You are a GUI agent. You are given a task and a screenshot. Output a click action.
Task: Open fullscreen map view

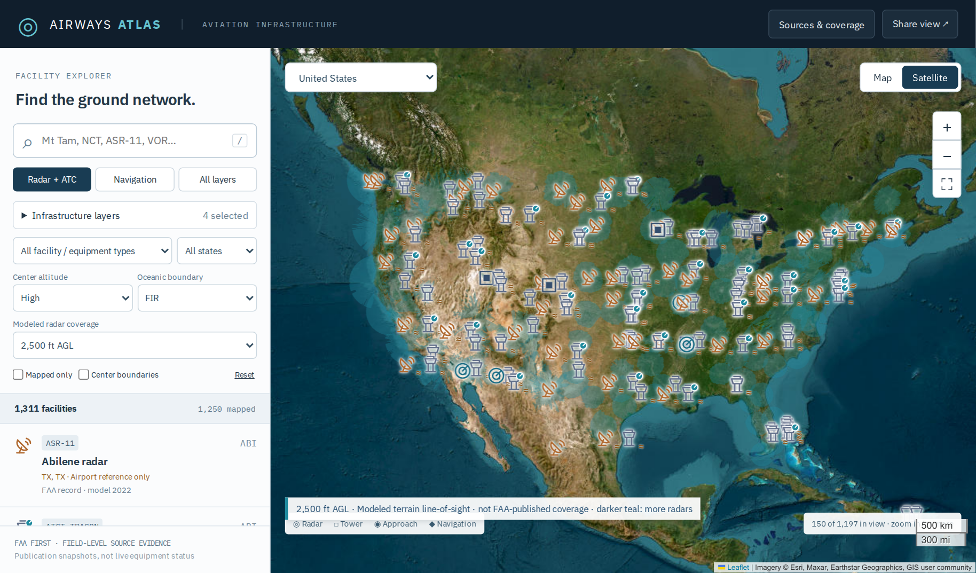947,184
